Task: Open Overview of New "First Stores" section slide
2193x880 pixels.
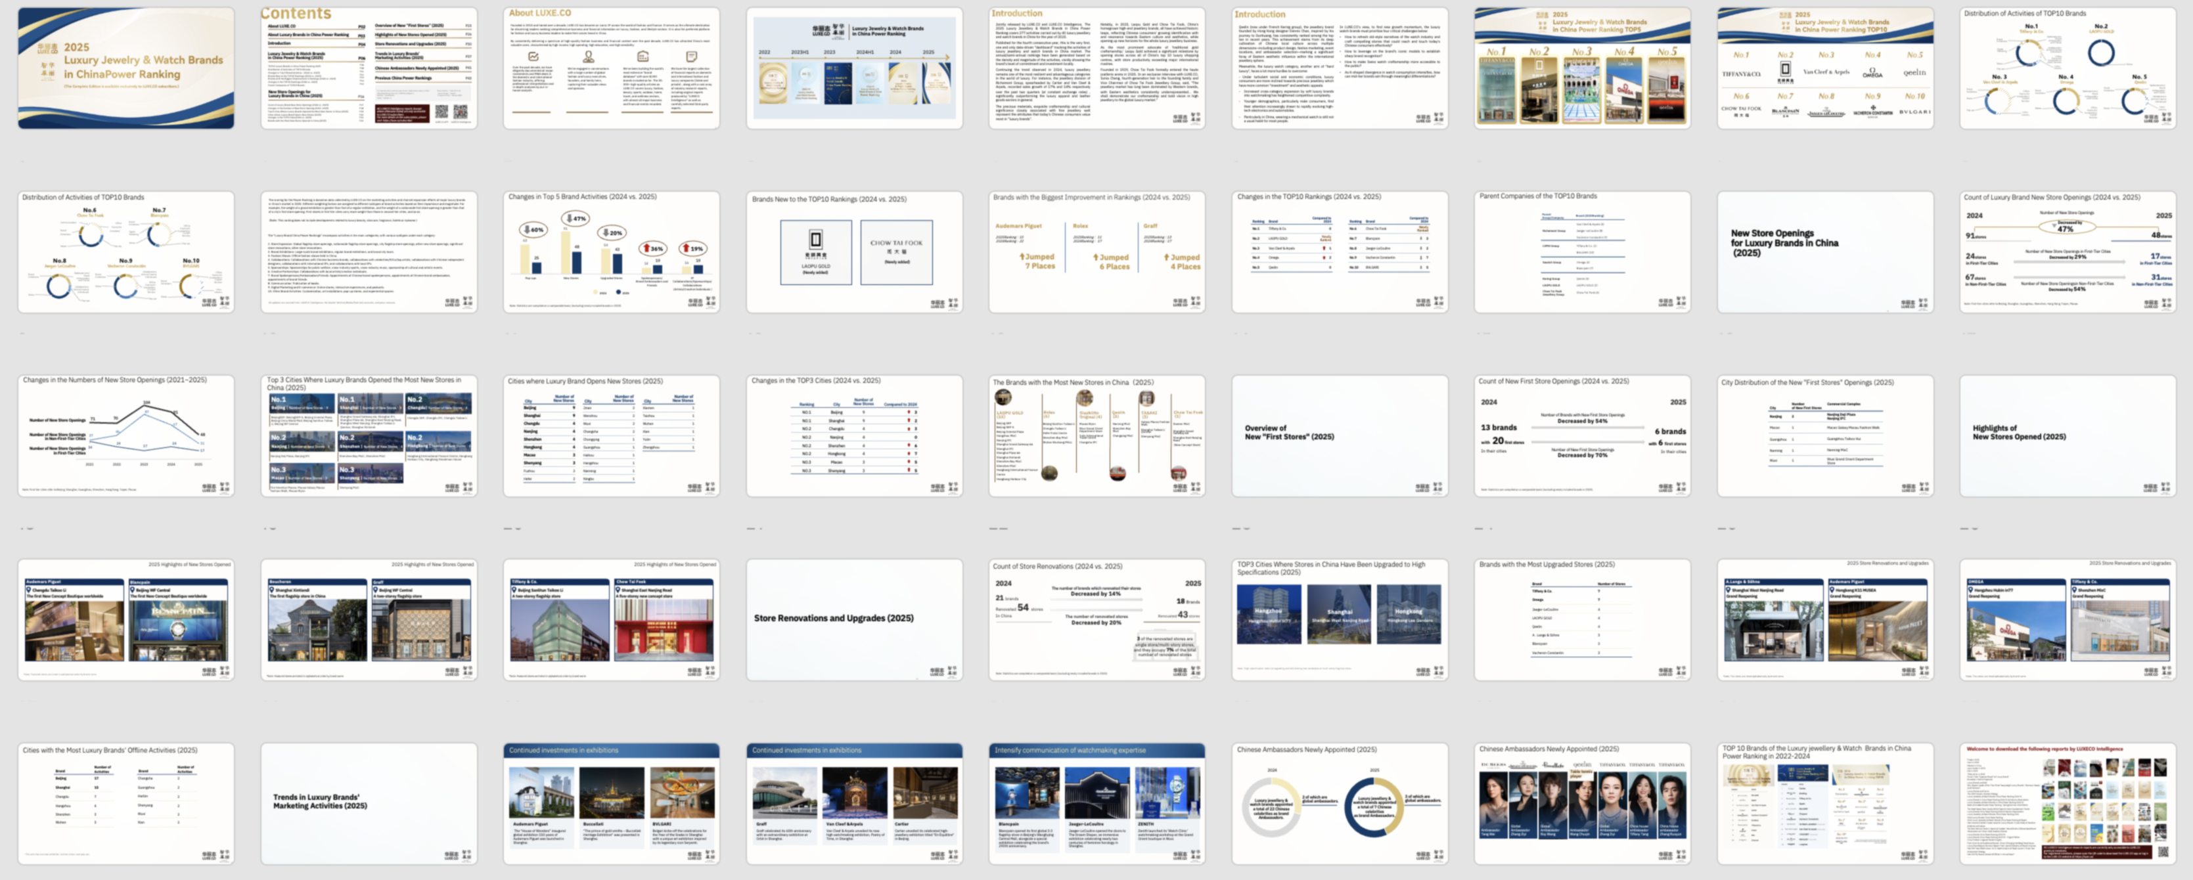Action: (x=1339, y=436)
